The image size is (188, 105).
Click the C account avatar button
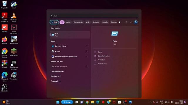pos(126,22)
